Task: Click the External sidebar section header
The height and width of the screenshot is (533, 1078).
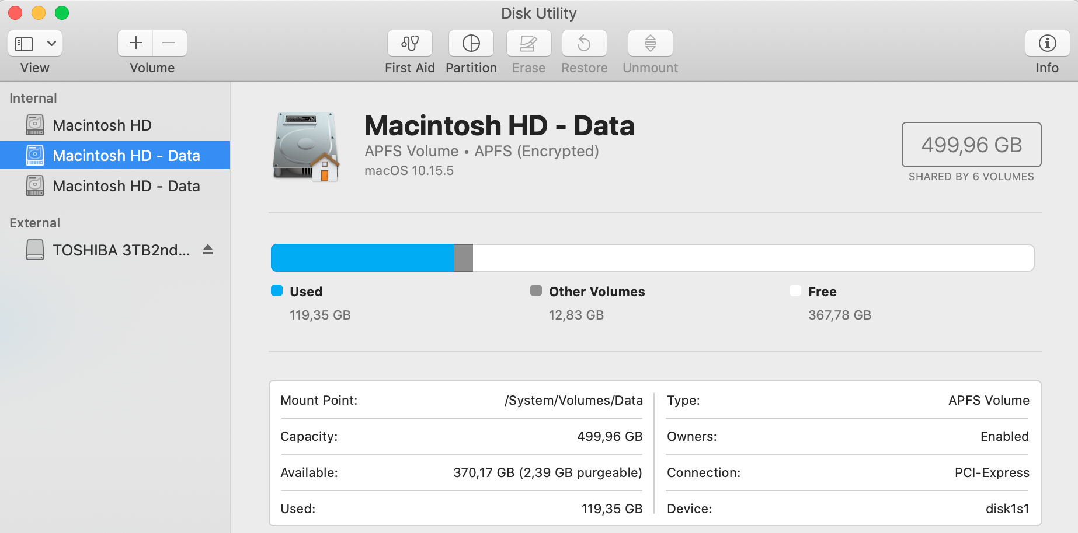Action: [34, 223]
